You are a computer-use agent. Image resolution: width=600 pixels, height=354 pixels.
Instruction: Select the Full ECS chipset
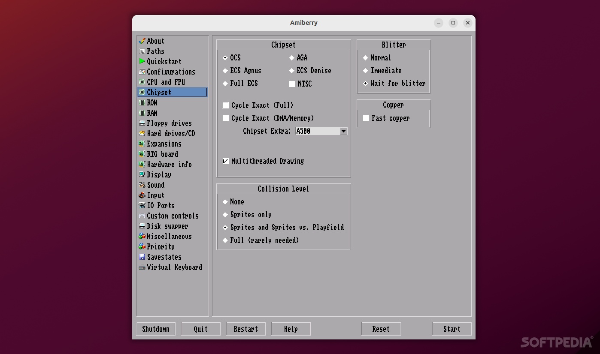(225, 84)
